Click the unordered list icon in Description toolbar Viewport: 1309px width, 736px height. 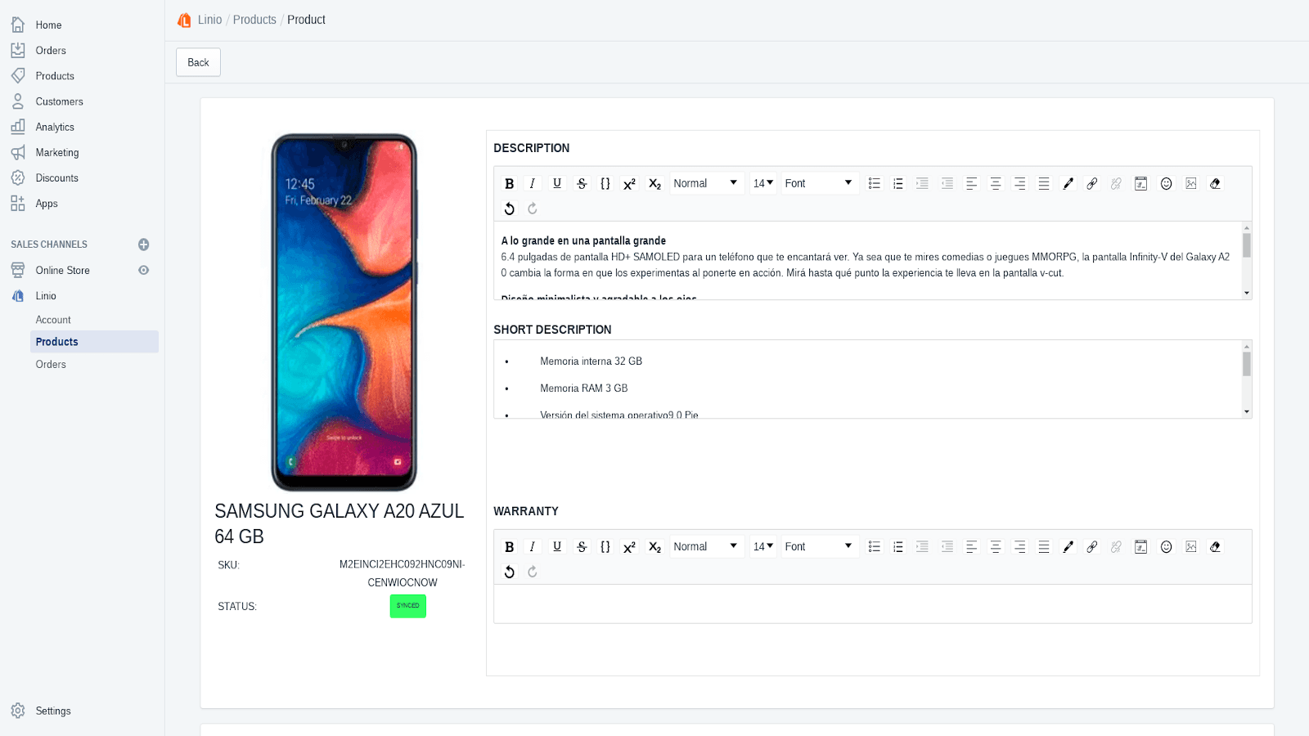(874, 184)
